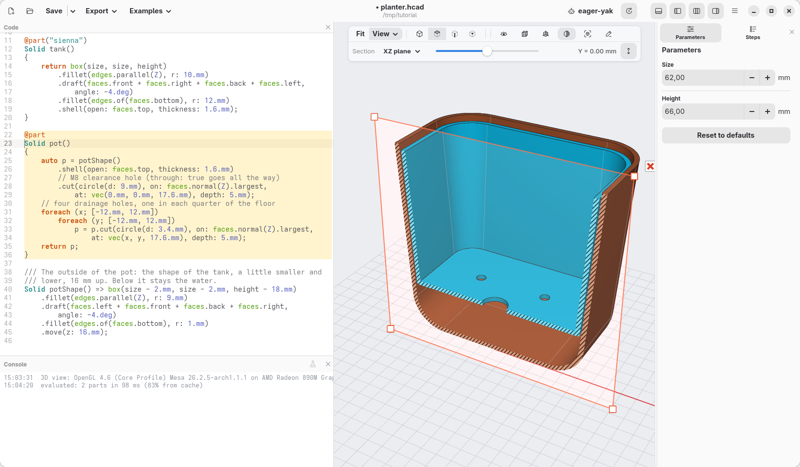Toggle the left code panel layout
This screenshot has height=467, width=800.
pos(678,11)
